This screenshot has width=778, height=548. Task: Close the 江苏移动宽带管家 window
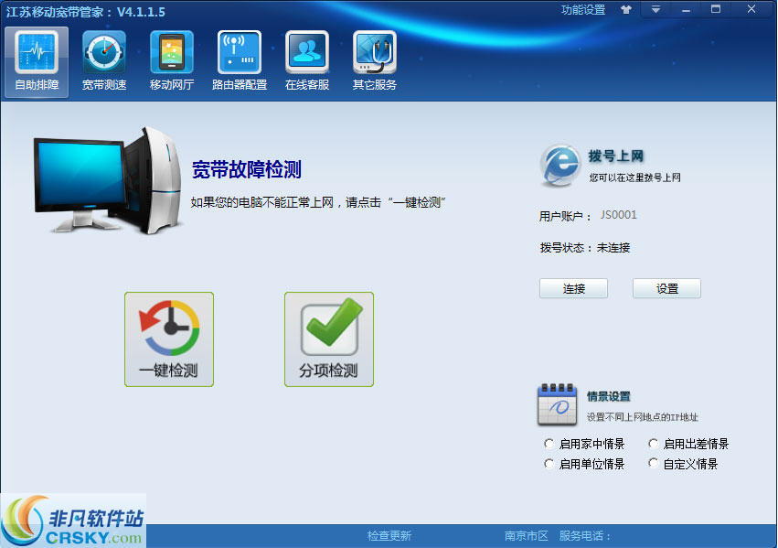click(751, 9)
